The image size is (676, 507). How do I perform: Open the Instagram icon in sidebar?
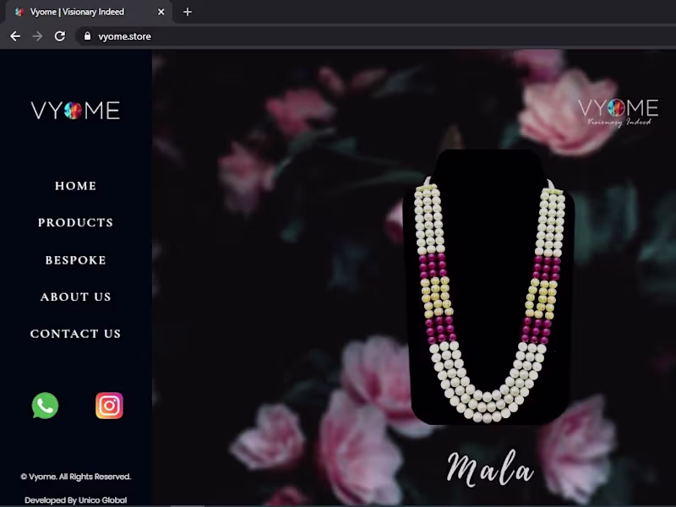click(109, 406)
